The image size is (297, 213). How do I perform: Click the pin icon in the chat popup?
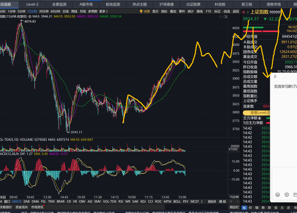275,77
